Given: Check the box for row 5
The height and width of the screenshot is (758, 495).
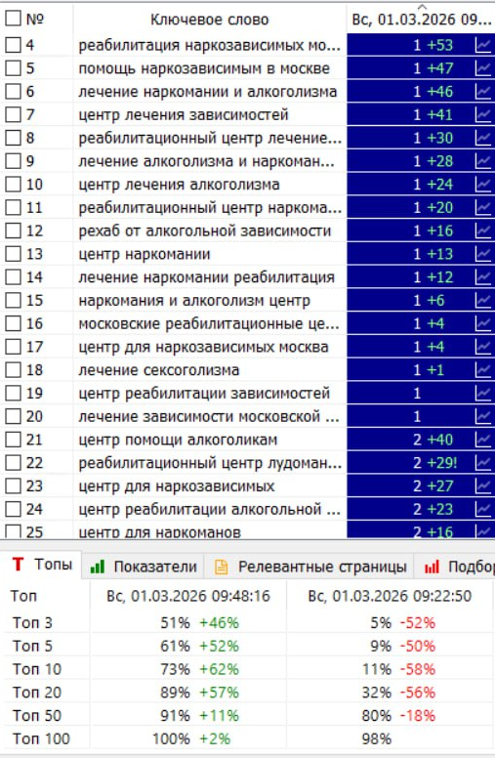Looking at the screenshot, I should coord(13,68).
